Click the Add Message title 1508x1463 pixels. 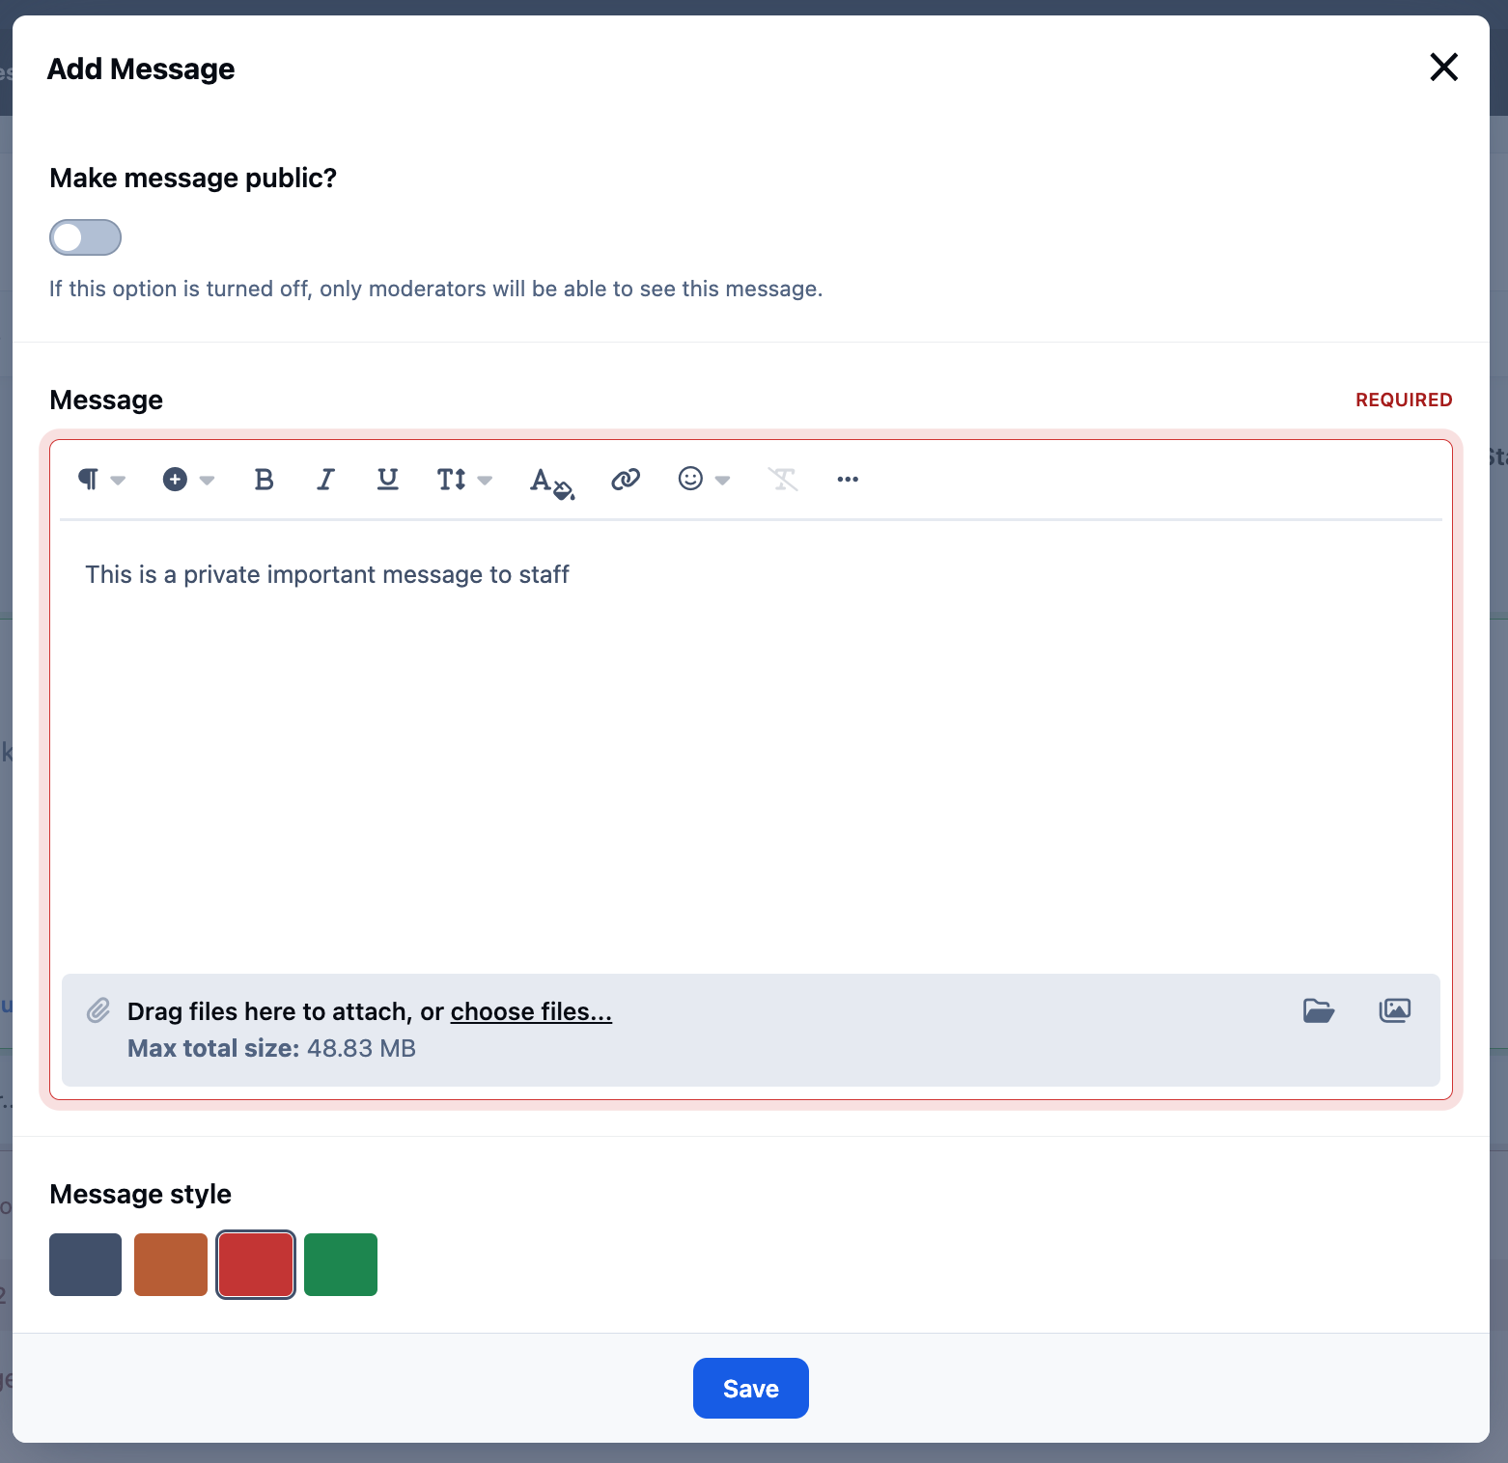pos(141,69)
